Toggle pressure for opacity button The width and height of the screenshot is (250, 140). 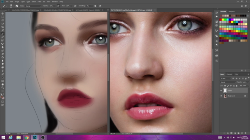tap(58, 6)
